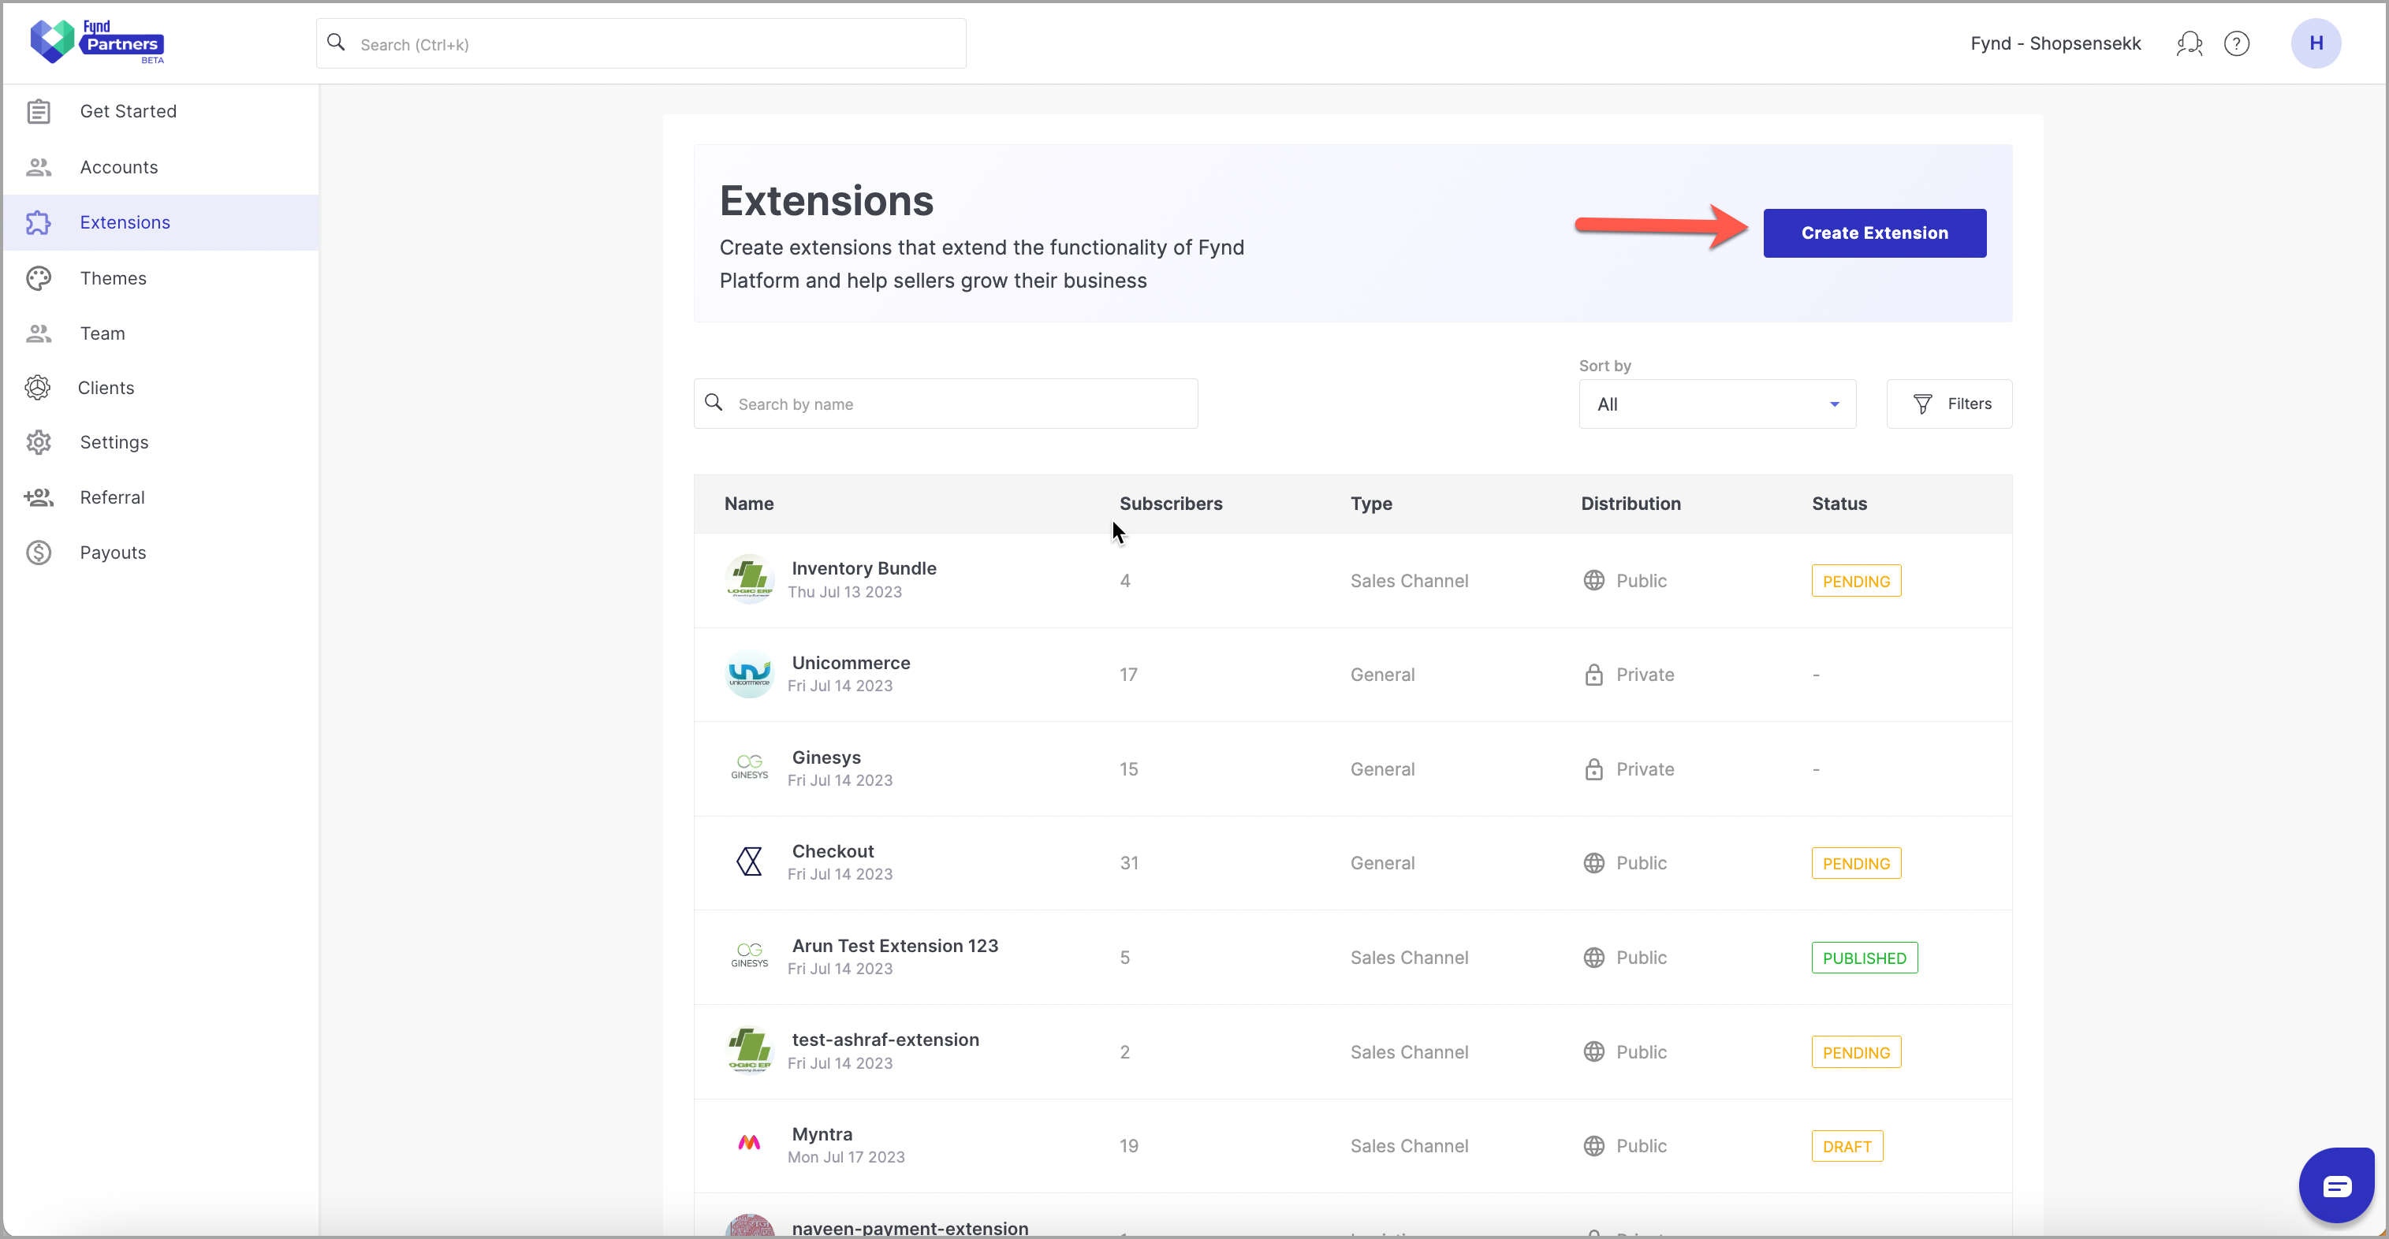Click the Clients badge icon

(38, 388)
